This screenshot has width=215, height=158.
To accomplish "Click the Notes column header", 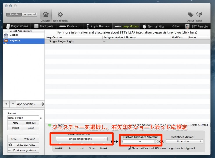I will [198, 37].
